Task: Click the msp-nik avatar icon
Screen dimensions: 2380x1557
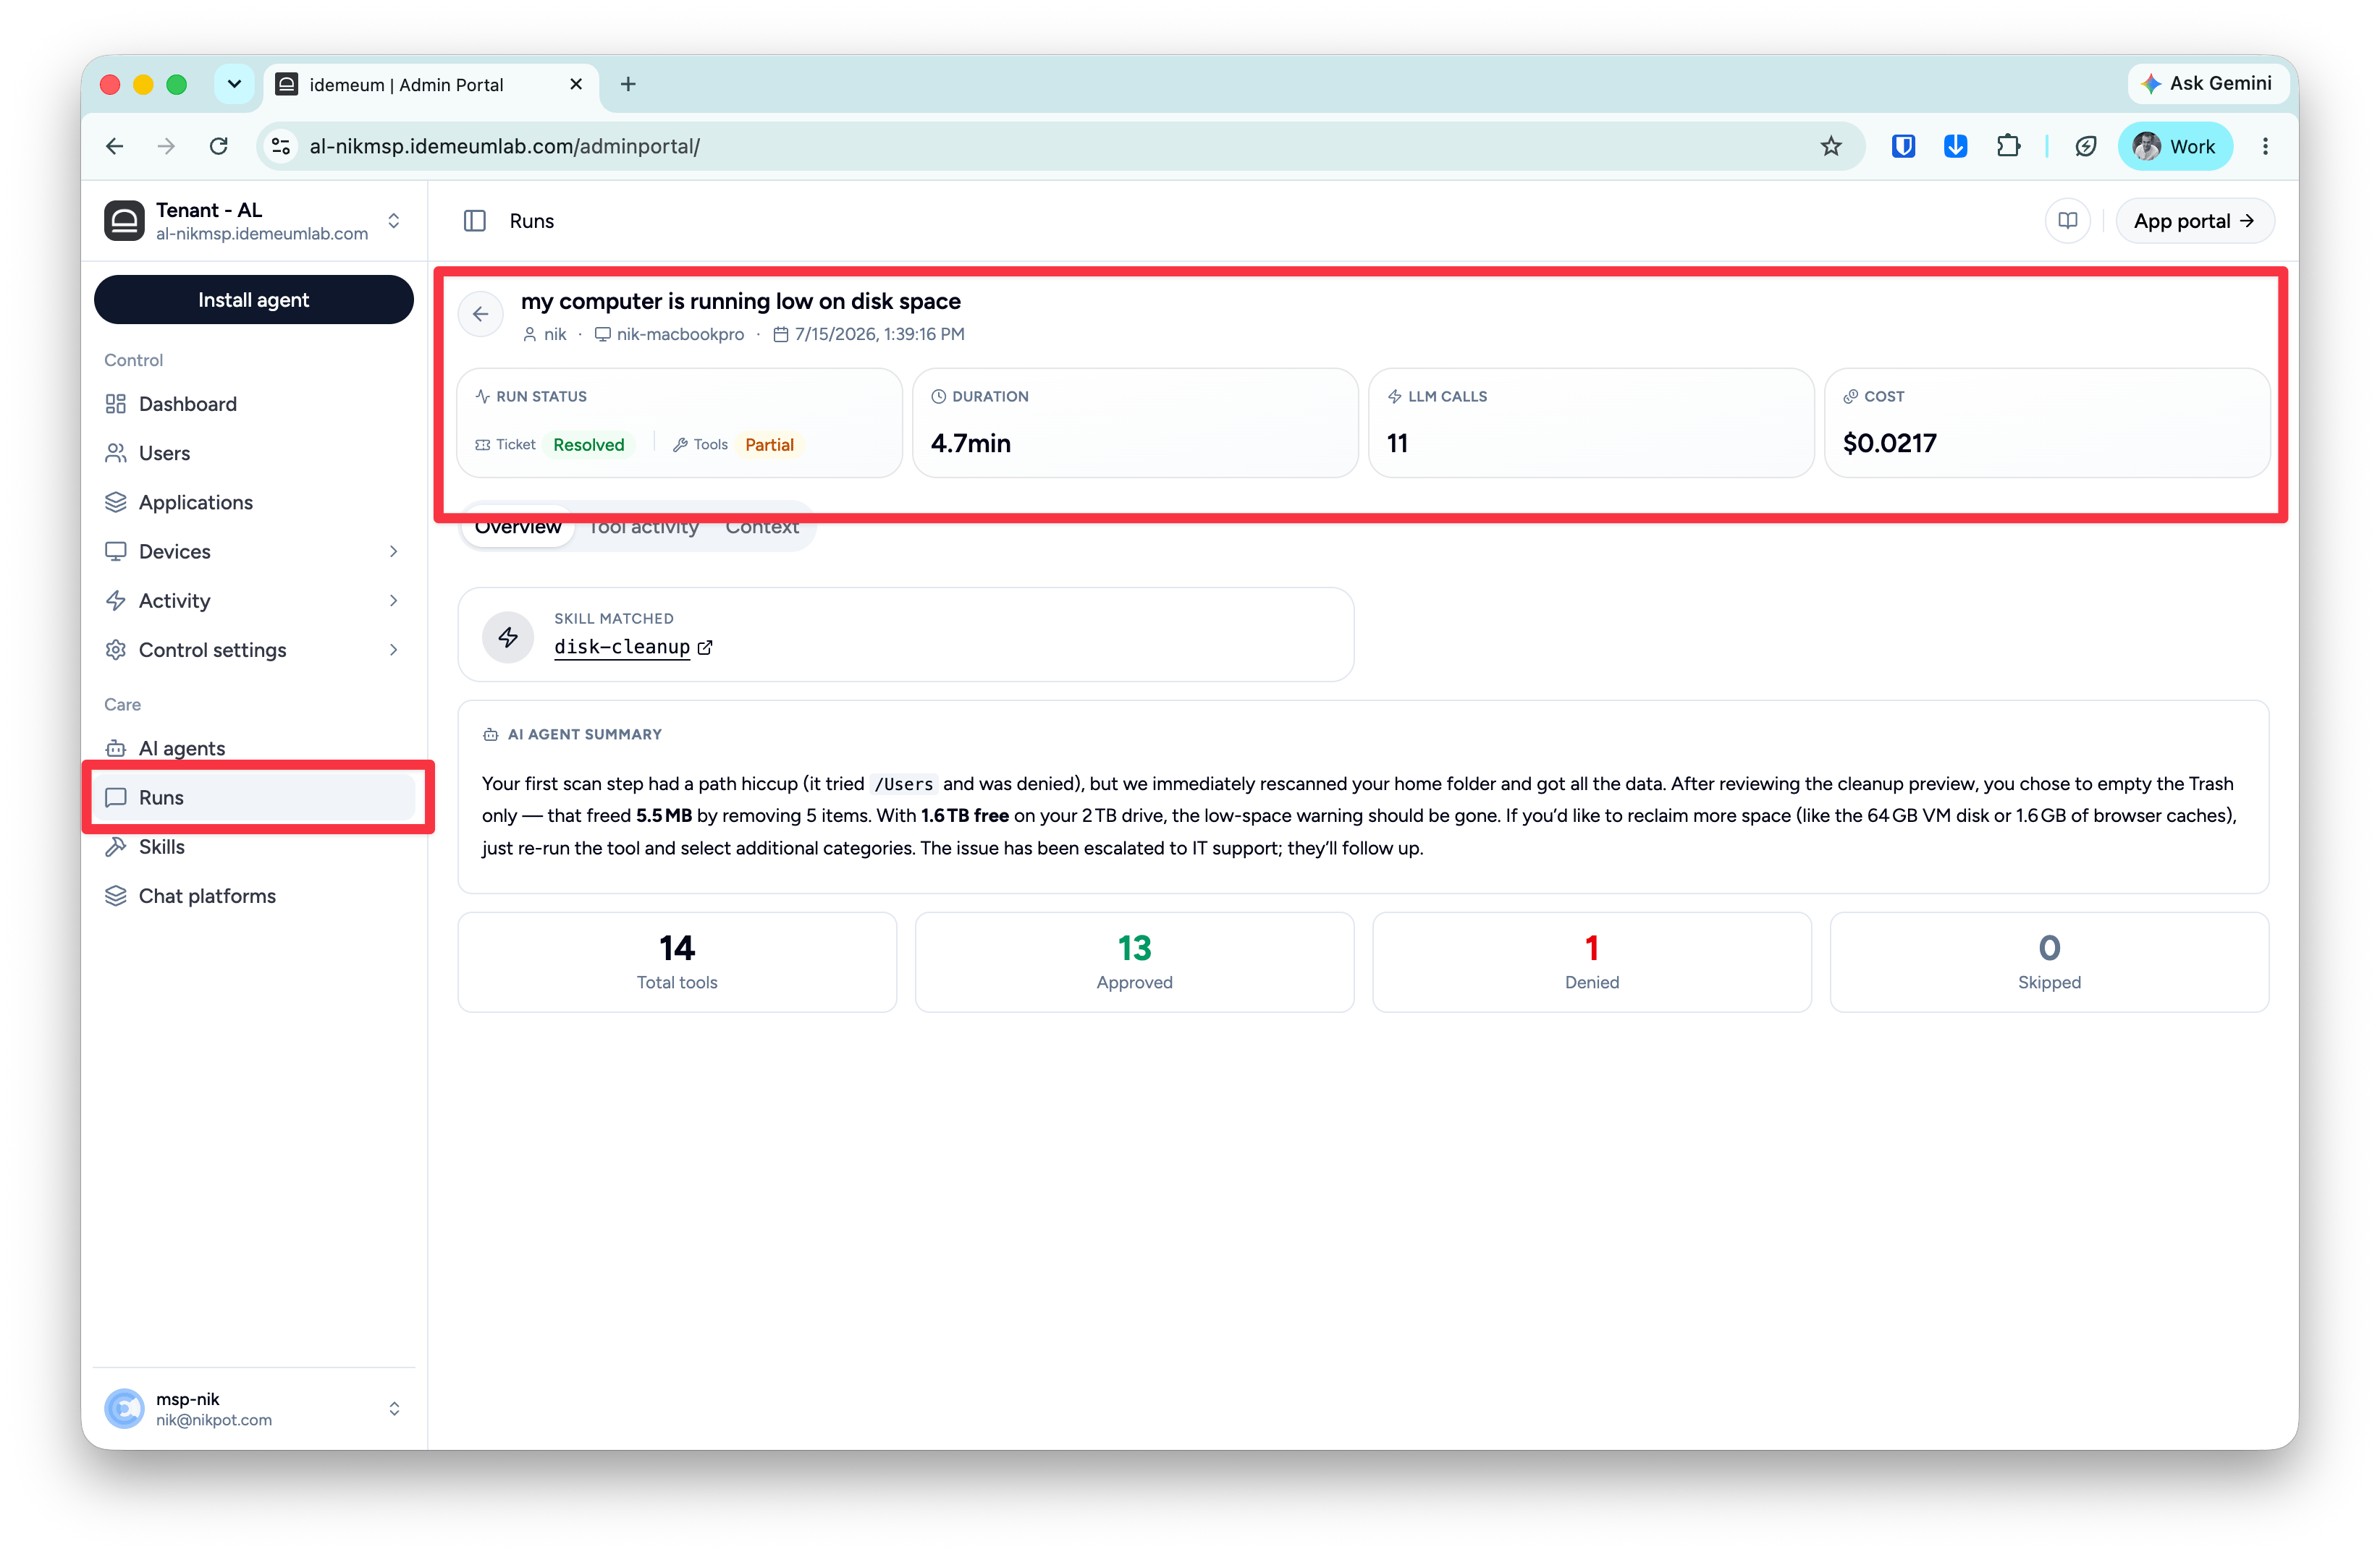Action: click(x=124, y=1408)
